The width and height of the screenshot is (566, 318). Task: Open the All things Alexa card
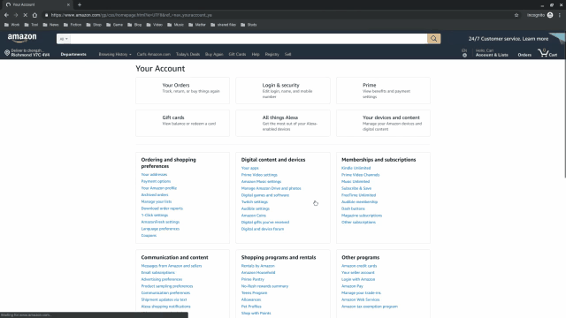283,123
